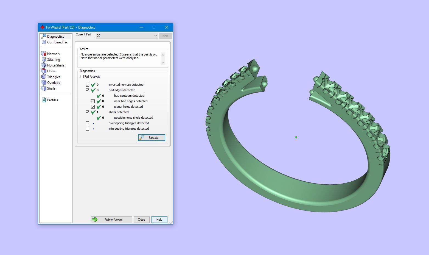Open the Current Part dropdown
The width and height of the screenshot is (429, 255).
127,36
